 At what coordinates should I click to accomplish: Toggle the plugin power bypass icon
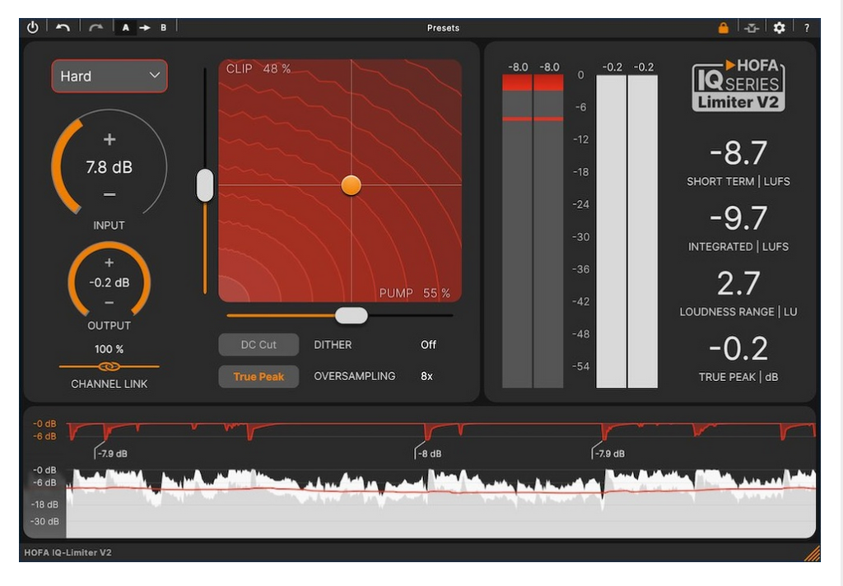[x=33, y=27]
